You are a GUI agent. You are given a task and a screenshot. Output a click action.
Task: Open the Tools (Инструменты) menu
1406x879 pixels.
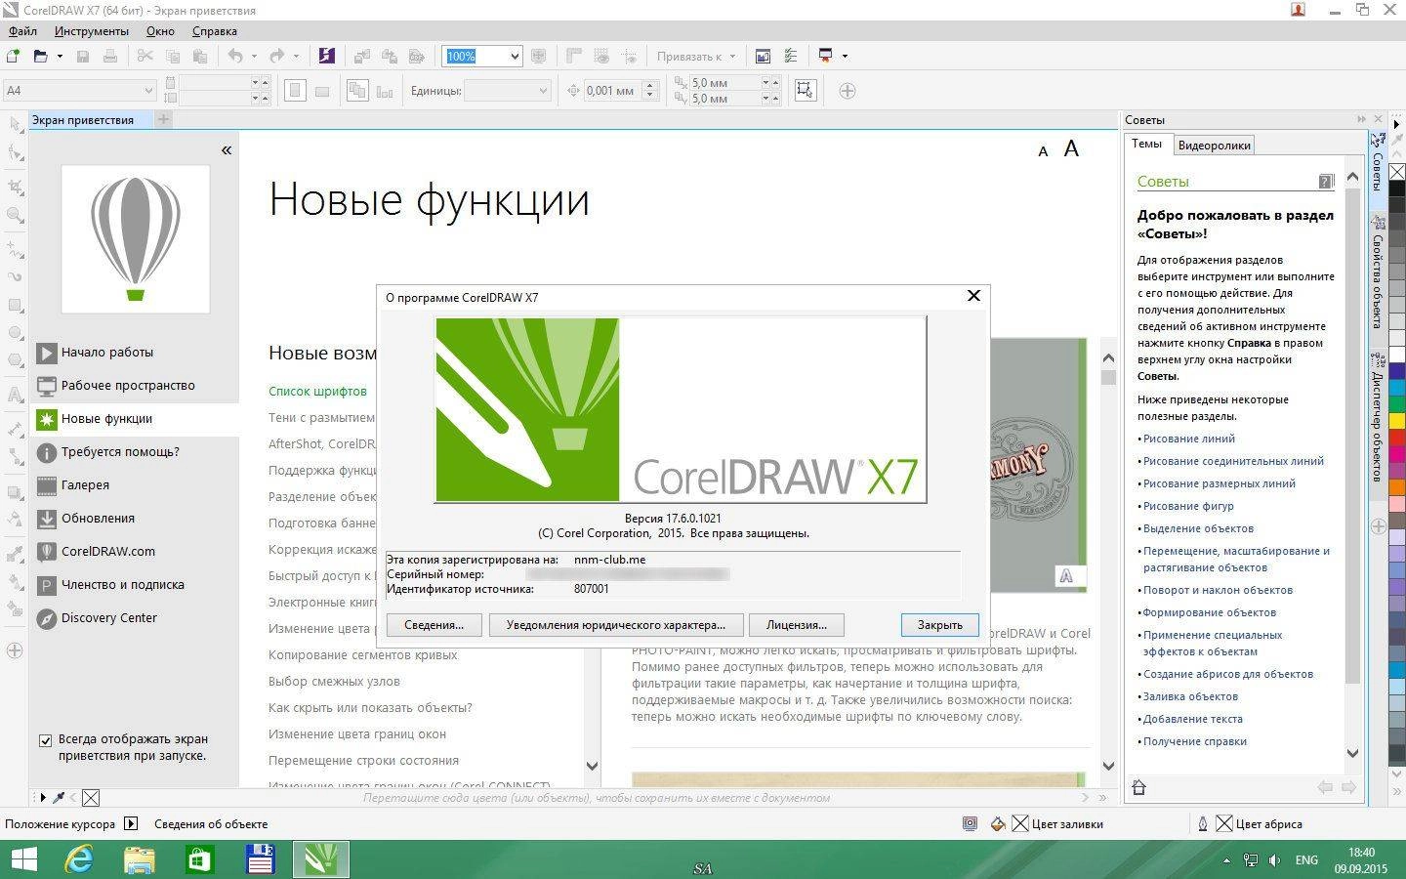click(91, 30)
